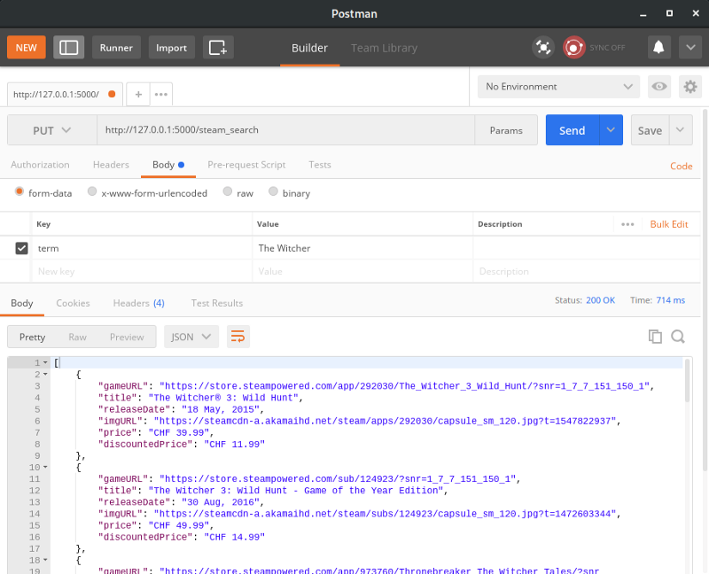The height and width of the screenshot is (574, 709).
Task: Open environment quick look eye icon
Action: click(x=659, y=86)
